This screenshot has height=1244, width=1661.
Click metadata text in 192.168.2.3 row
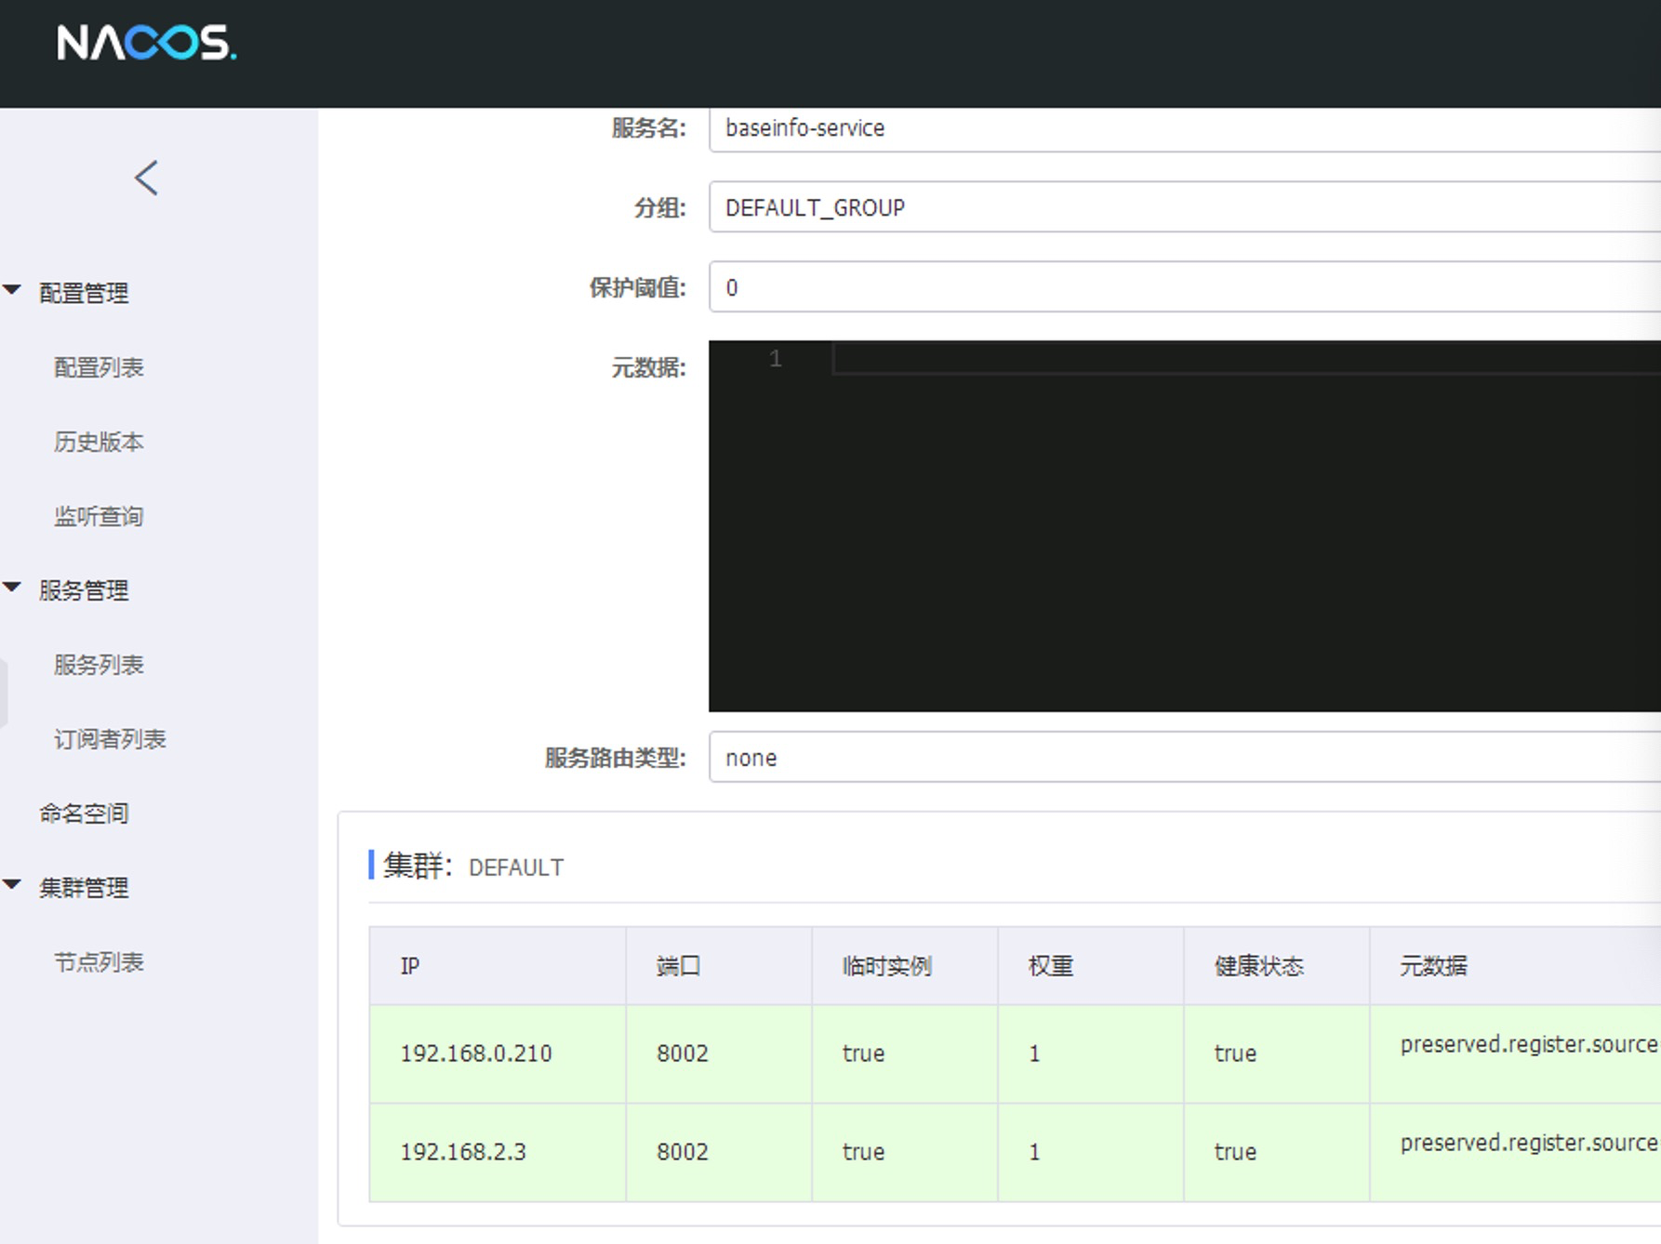(x=1530, y=1144)
